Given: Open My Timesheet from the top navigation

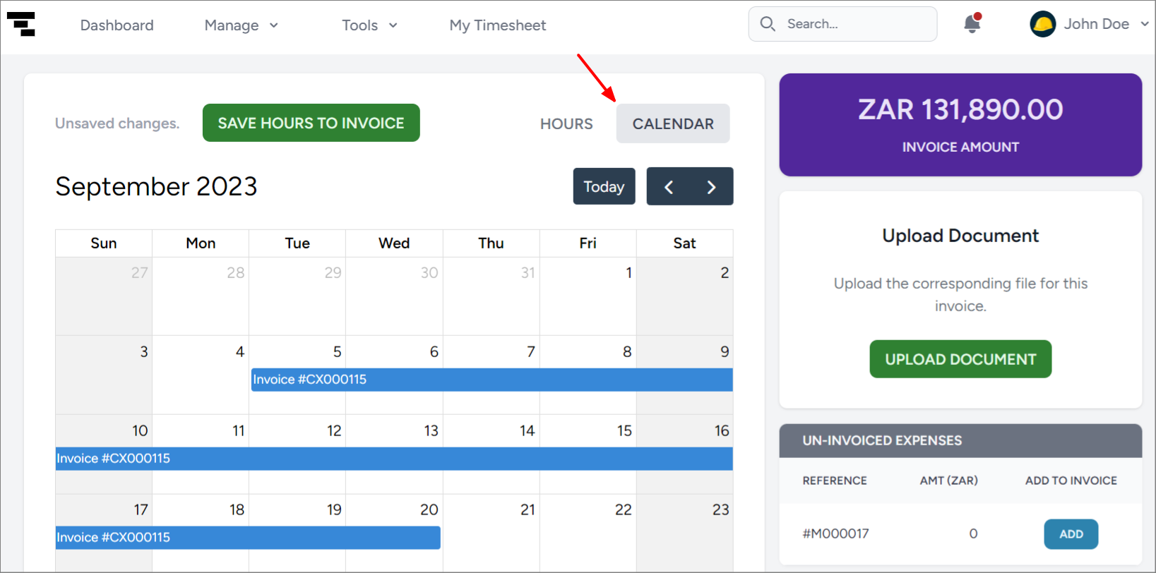Looking at the screenshot, I should (497, 25).
